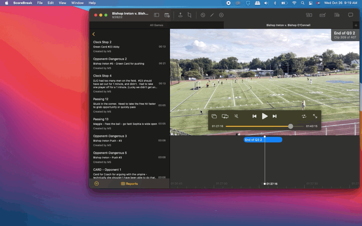This screenshot has height=226, width=362.
Task: Open the File menu
Action: point(40,3)
